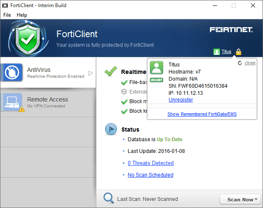Open the 0 Threats Detected link

coord(151,163)
